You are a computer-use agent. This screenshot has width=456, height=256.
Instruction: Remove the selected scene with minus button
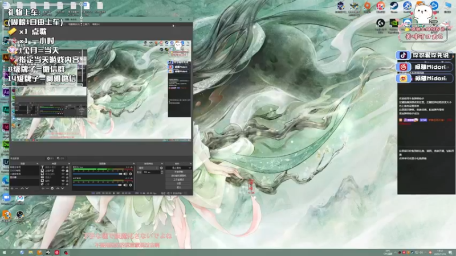pyautogui.click(x=17, y=188)
